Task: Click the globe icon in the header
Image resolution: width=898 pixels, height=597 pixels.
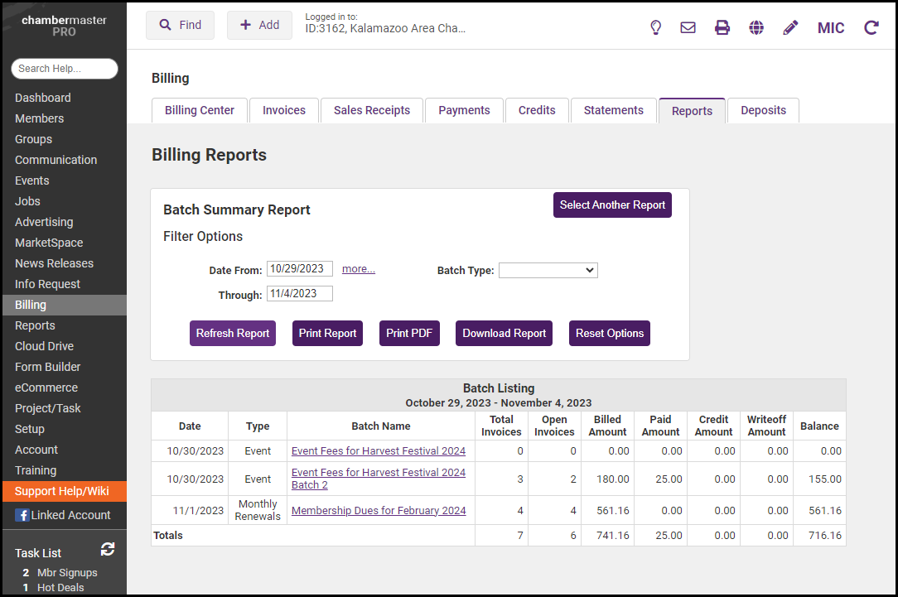Action: point(756,27)
